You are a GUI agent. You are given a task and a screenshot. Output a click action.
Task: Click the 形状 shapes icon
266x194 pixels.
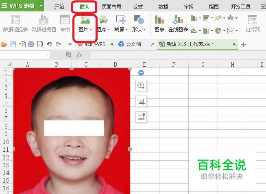pos(139,20)
